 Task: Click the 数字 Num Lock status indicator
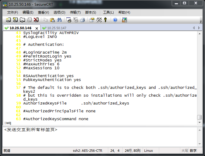tap(193, 151)
